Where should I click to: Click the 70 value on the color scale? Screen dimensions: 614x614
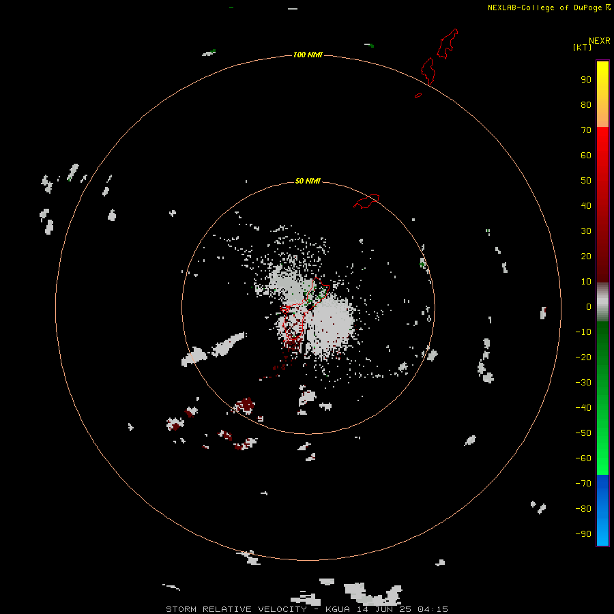click(586, 130)
